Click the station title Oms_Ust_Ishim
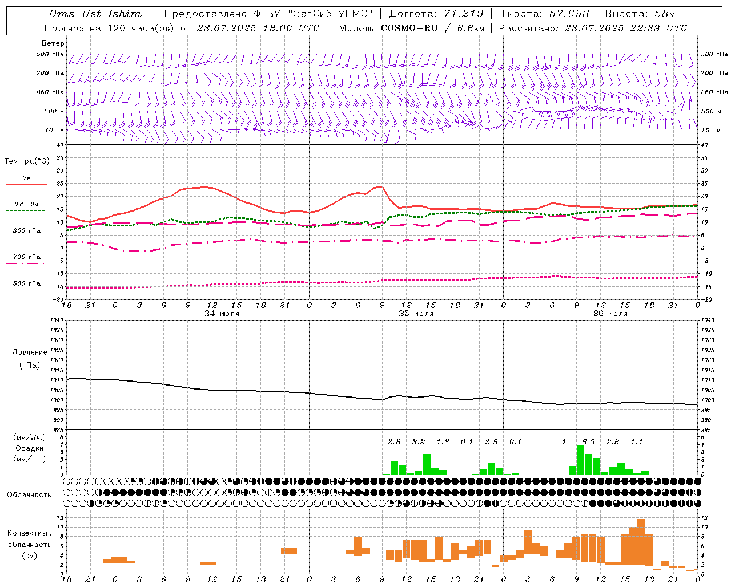 (x=95, y=14)
